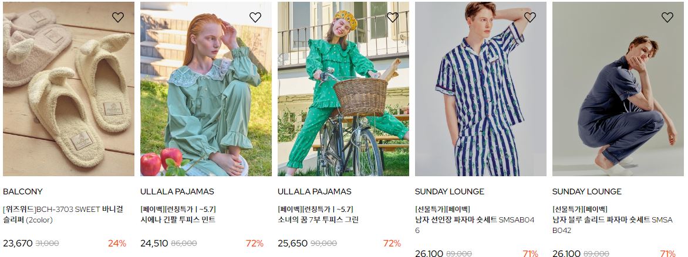The width and height of the screenshot is (688, 257).
Task: View the green pajamas bicycle photo
Action: 343,89
